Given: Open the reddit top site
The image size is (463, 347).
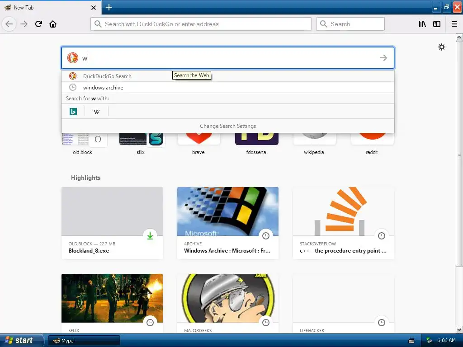Looking at the screenshot, I should [372, 143].
